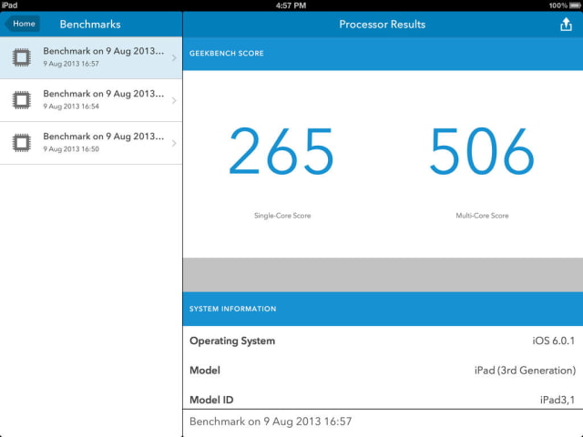Image resolution: width=583 pixels, height=437 pixels.
Task: Open chevron of the 16:54 benchmark row
Action: tap(174, 100)
